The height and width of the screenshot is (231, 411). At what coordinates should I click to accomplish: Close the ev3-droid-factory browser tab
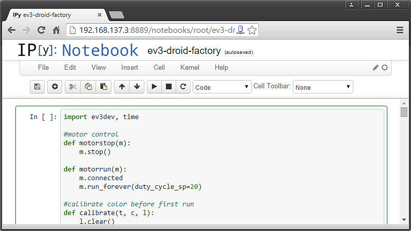tap(100, 15)
